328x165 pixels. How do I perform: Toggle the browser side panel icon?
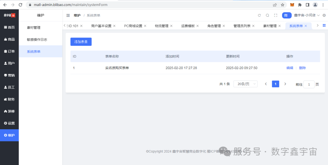pyautogui.click(x=307, y=5)
